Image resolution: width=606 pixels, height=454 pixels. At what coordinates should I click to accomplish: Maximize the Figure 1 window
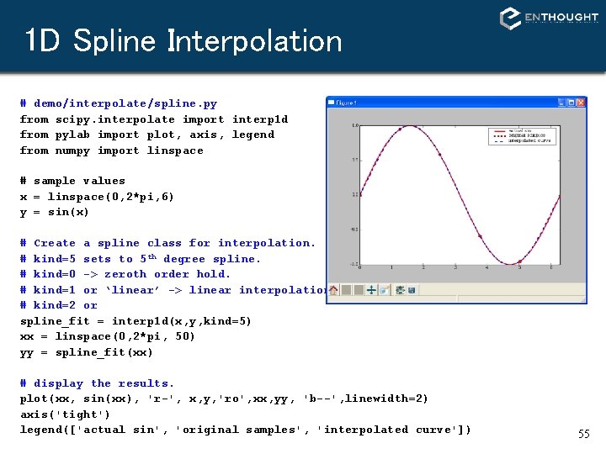click(571, 103)
